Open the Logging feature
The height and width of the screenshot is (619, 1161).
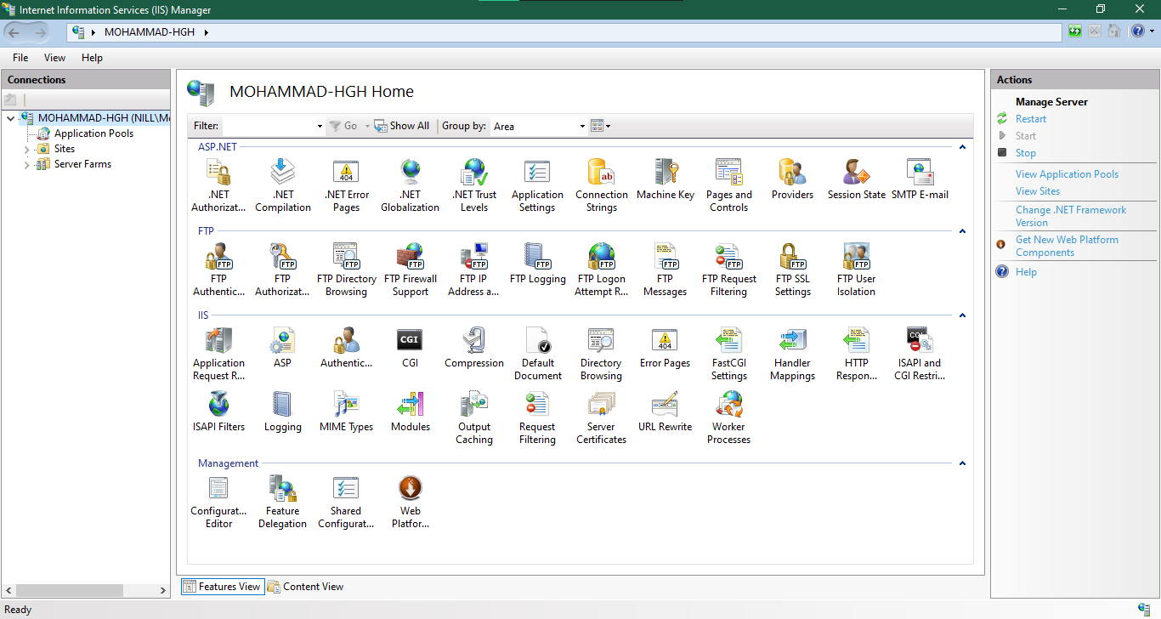tap(283, 412)
